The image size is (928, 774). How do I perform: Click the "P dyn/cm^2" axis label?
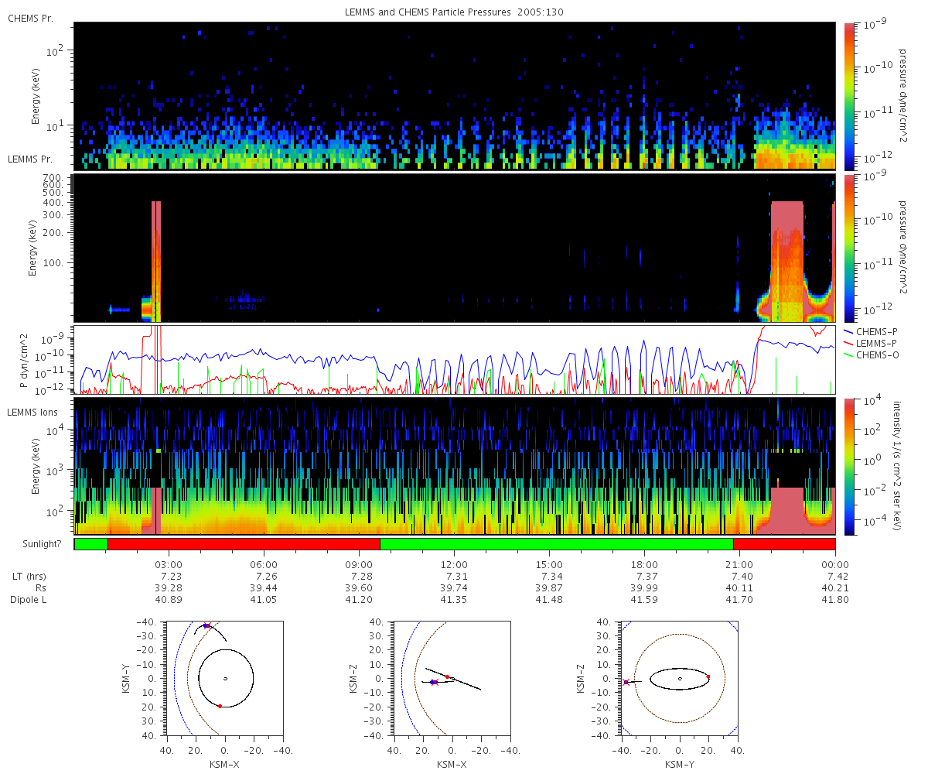coord(23,361)
